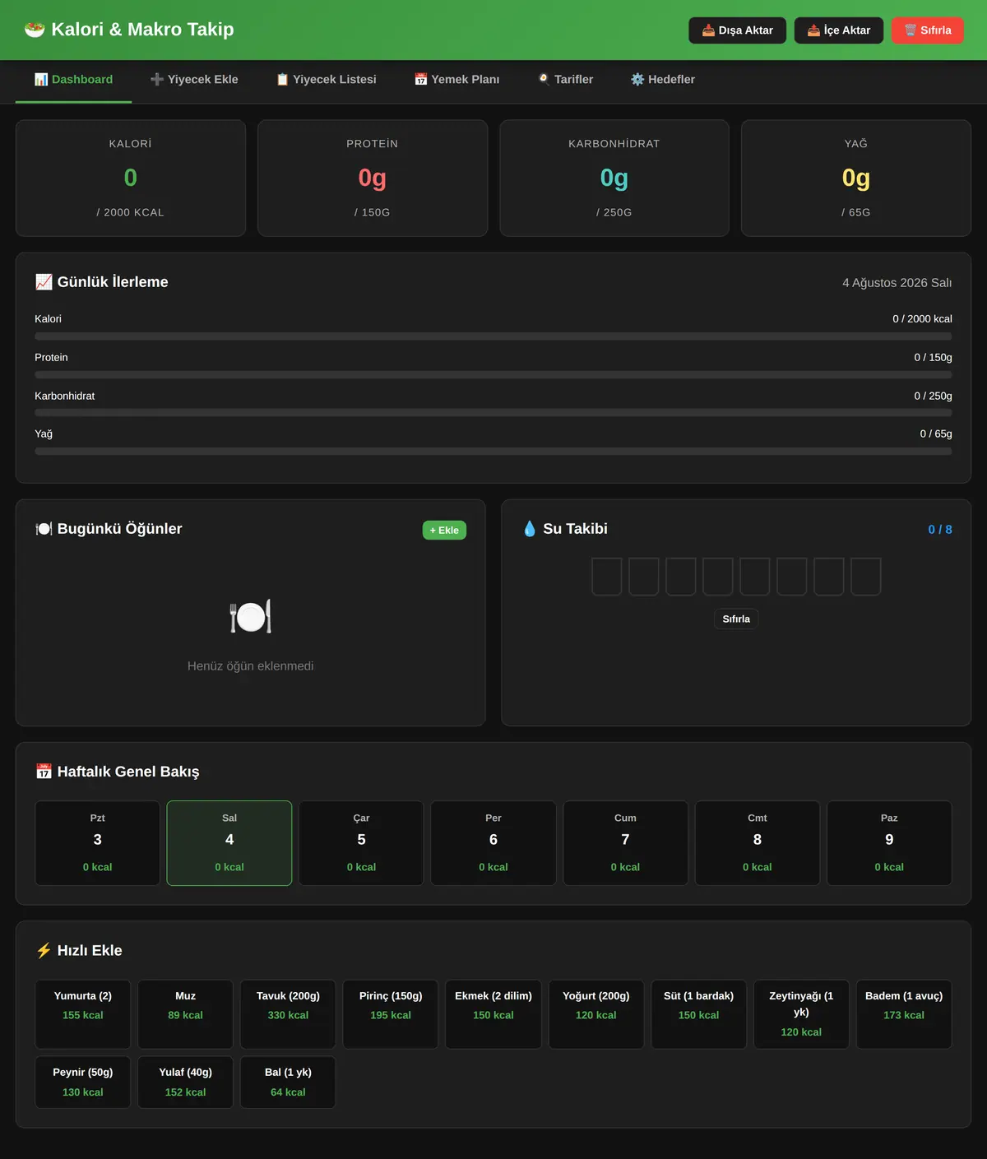Viewport: 987px width, 1159px height.
Task: Click the empty plate icon in Bugünkü Öğünler
Action: 250,616
